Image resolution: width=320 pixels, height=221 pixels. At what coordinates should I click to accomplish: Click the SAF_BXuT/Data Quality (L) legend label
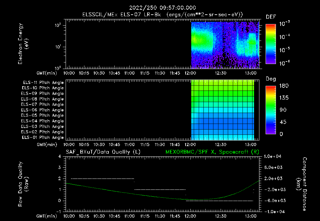[x=103, y=152]
